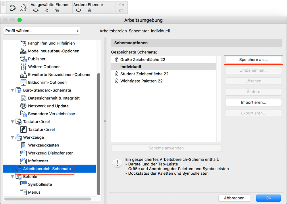This screenshot has height=204, width=287.
Task: Select Große Zeichenfläche 22 schema
Action: tap(164, 60)
